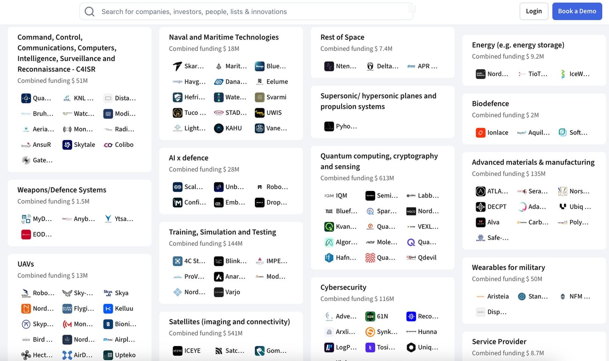Click the 'AI x defence' heading
This screenshot has width=609, height=361.
189,158
